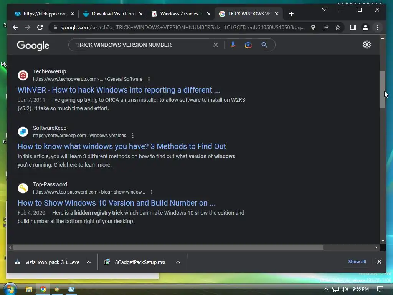Image resolution: width=393 pixels, height=295 pixels.
Task: Click the Top-Password site favicon
Action: pos(23,188)
